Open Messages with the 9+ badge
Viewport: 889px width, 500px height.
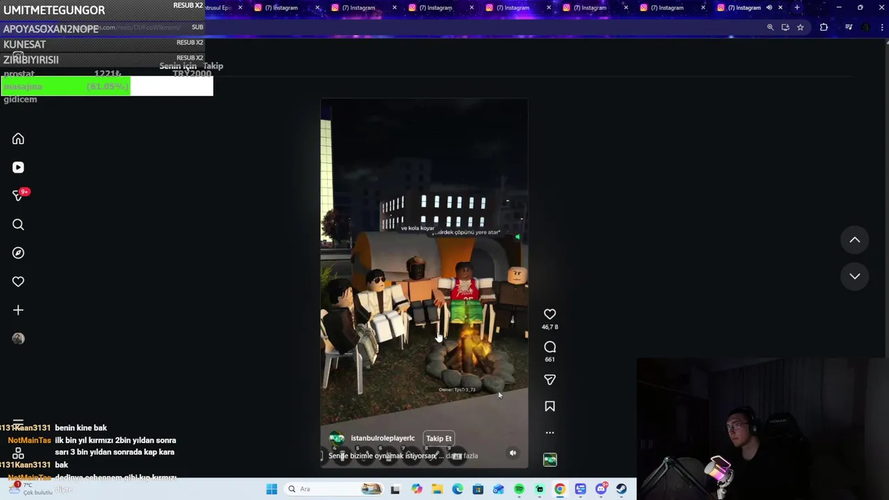[x=19, y=196]
